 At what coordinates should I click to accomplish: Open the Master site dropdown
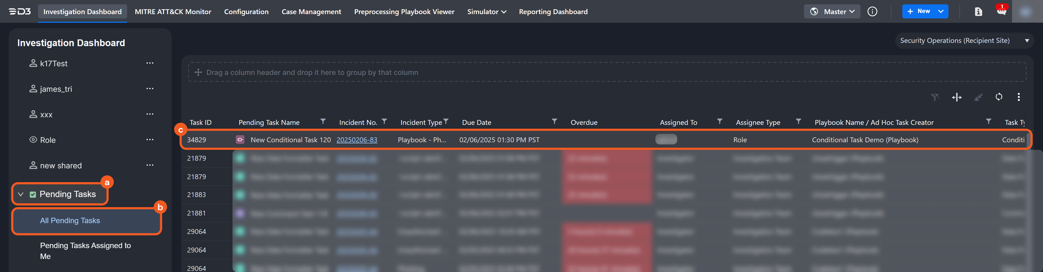[832, 12]
